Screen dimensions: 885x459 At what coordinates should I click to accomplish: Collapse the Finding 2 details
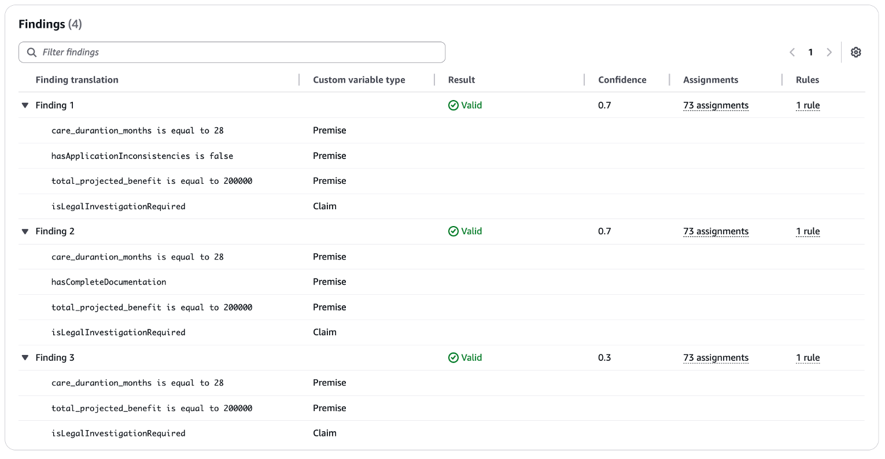point(24,231)
